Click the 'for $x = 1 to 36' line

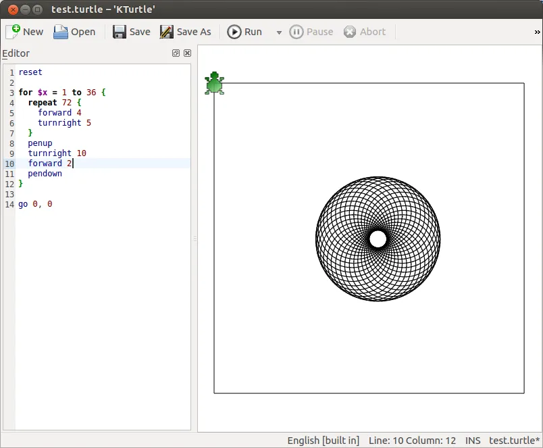click(x=62, y=93)
